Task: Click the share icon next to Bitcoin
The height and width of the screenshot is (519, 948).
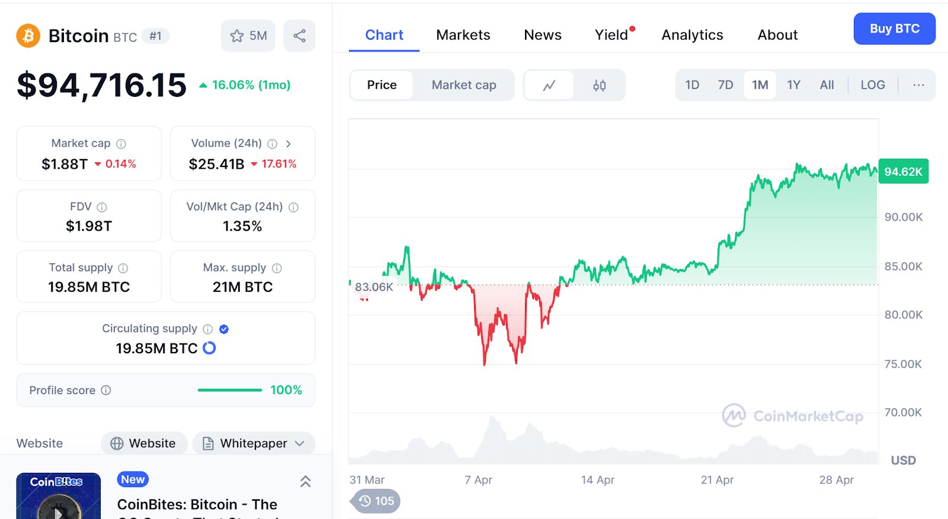Action: click(299, 36)
